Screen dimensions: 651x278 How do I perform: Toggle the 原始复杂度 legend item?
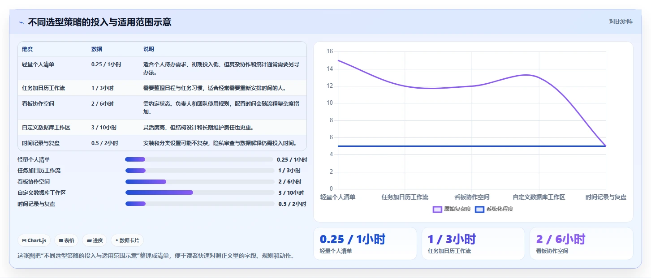click(x=452, y=209)
